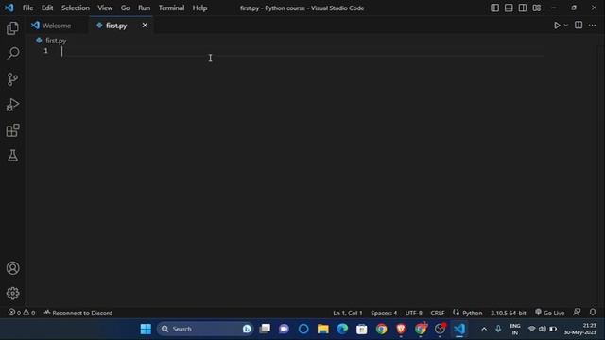Open the Search view in activity bar
The height and width of the screenshot is (340, 605).
(x=12, y=54)
